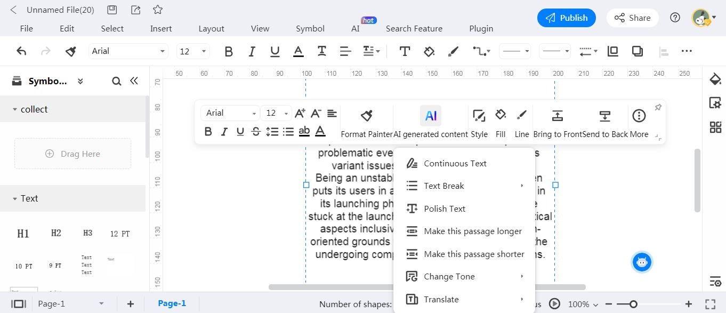
Task: Click Format Painter in floating toolbar
Action: 367,123
